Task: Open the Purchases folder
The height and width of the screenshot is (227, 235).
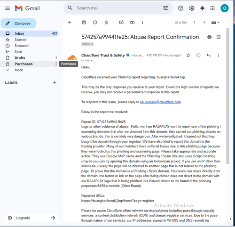Action: tap(30, 64)
